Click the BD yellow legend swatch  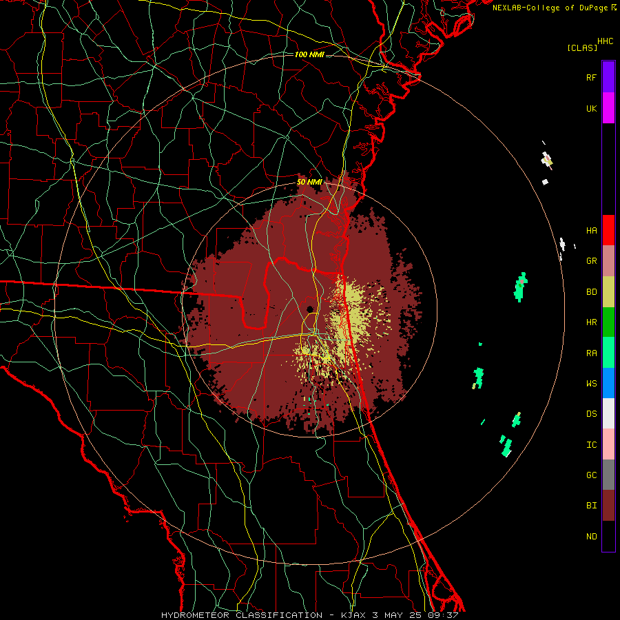608,292
